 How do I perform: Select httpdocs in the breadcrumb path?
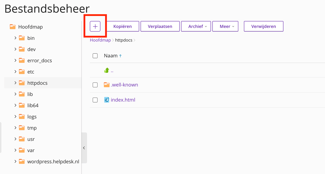point(124,40)
